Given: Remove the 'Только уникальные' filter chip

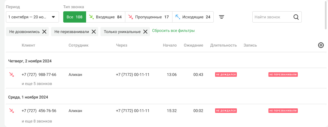Looking at the screenshot, I should [x=145, y=32].
